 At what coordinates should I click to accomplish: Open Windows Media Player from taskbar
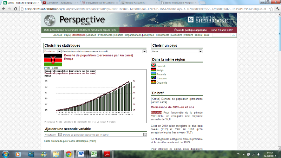(18, 154)
